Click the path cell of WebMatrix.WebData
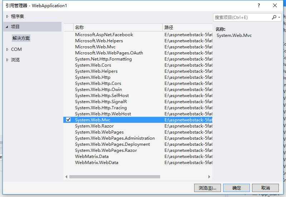 coord(188,163)
